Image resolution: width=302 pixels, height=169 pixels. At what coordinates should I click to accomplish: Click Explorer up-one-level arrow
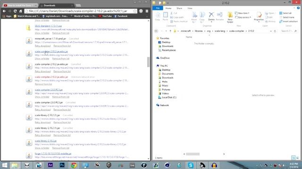click(170, 31)
